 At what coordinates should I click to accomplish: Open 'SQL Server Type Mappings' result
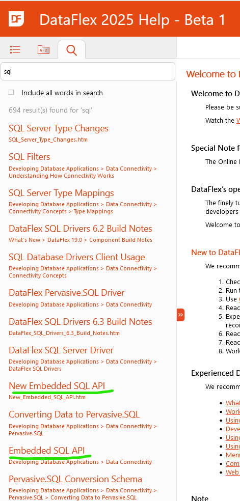pyautogui.click(x=61, y=192)
